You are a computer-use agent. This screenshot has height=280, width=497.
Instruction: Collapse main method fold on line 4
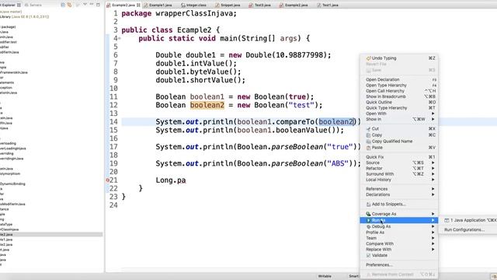coord(120,38)
